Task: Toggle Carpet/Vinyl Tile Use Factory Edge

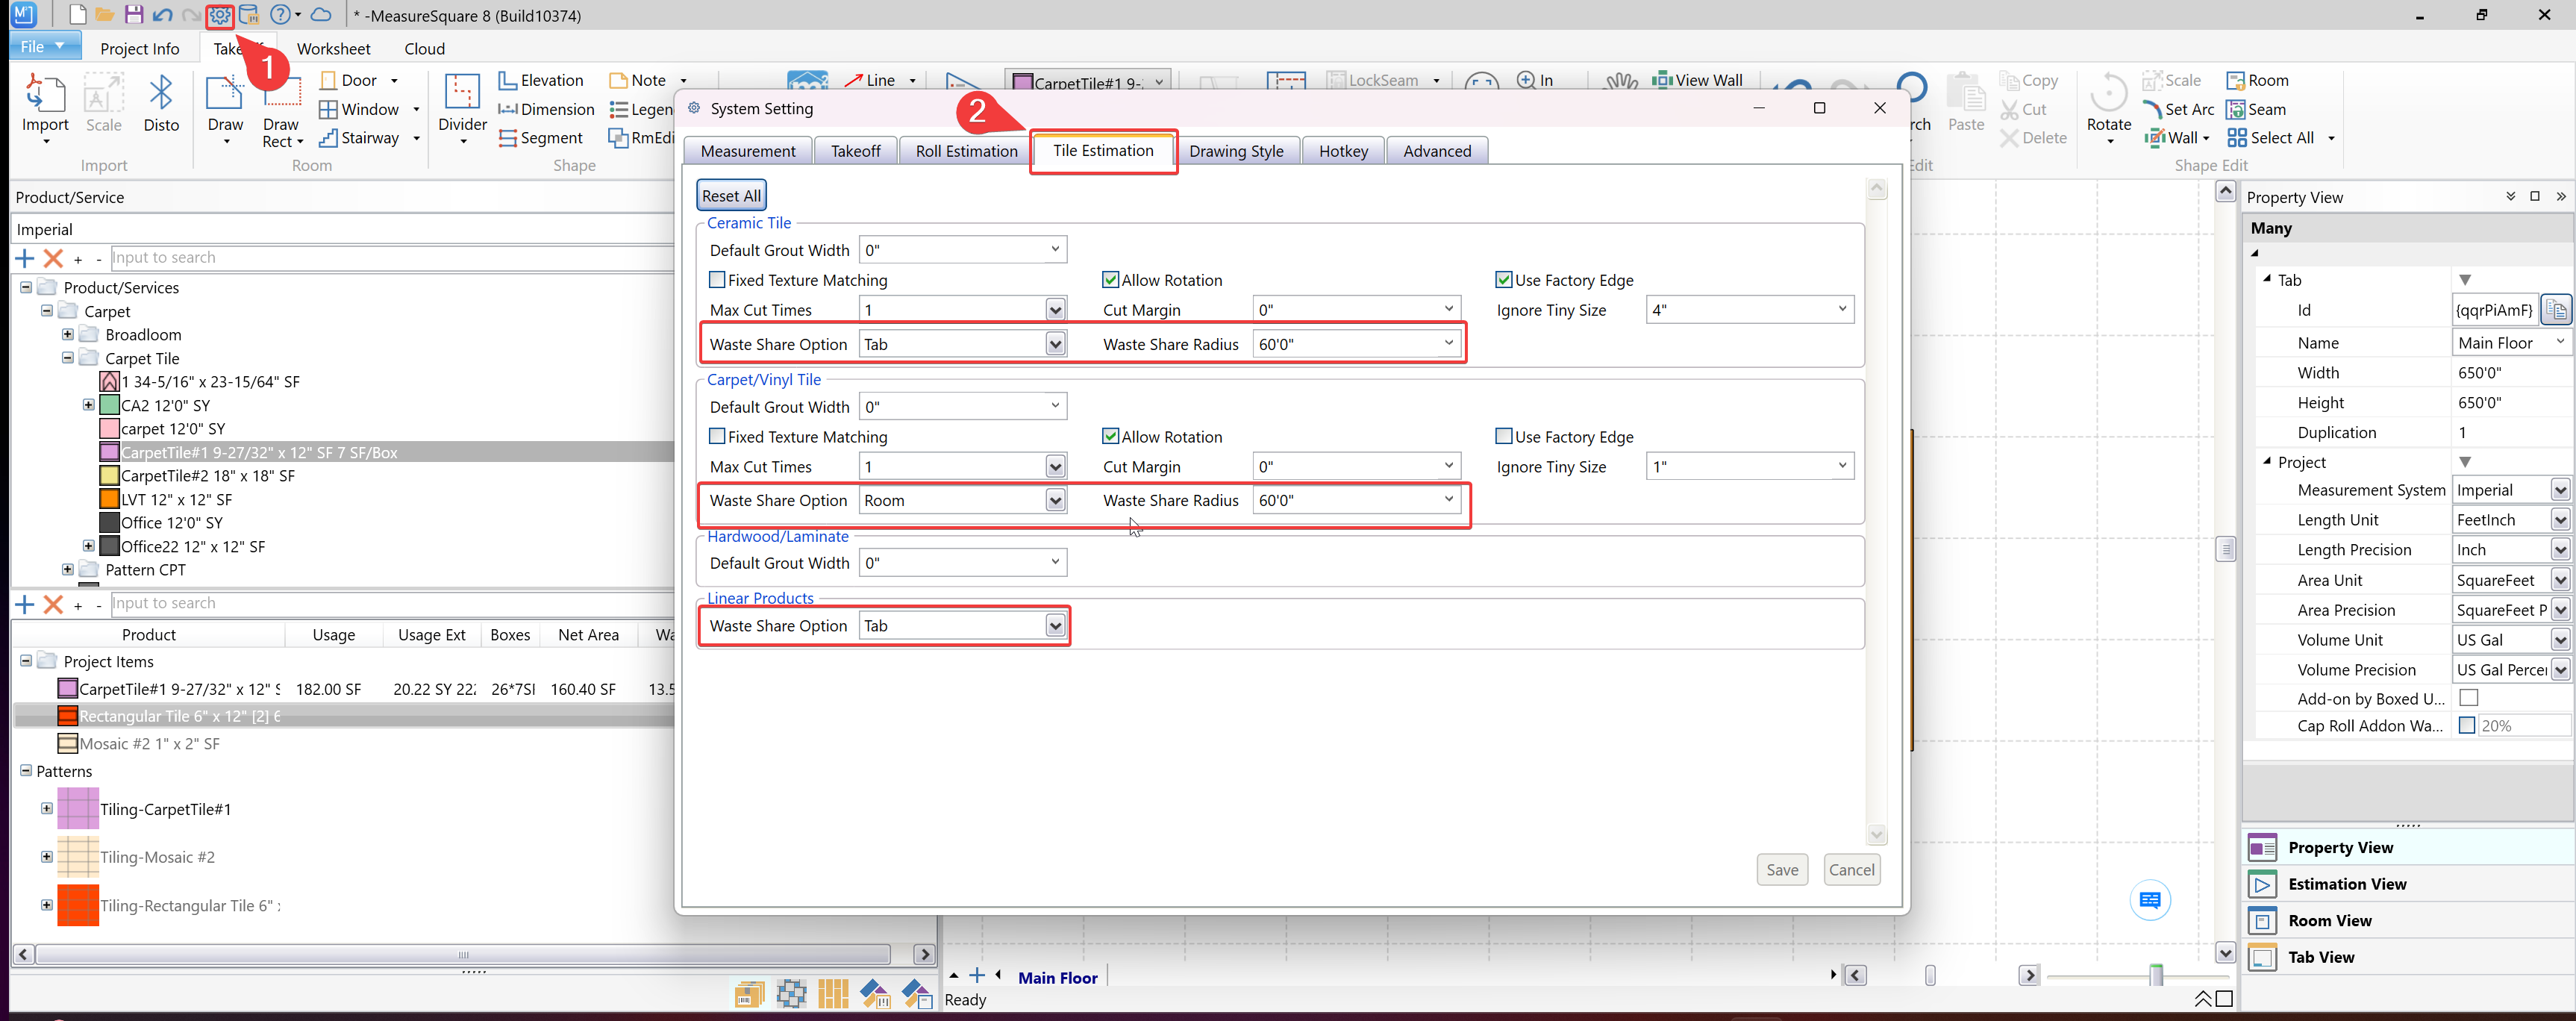Action: click(x=1503, y=436)
